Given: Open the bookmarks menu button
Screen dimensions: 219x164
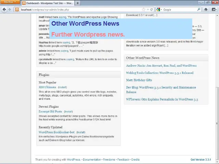Looking at the screenshot, I should (214, 10).
